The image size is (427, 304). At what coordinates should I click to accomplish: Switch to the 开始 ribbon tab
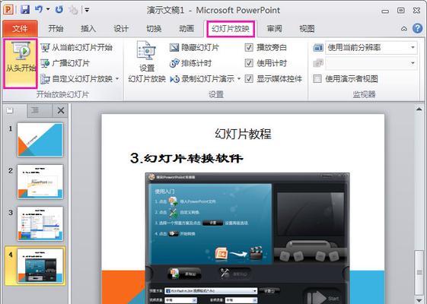coord(56,29)
